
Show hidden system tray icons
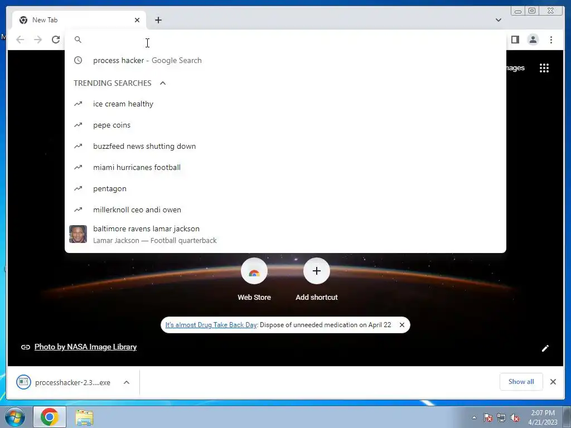click(474, 417)
